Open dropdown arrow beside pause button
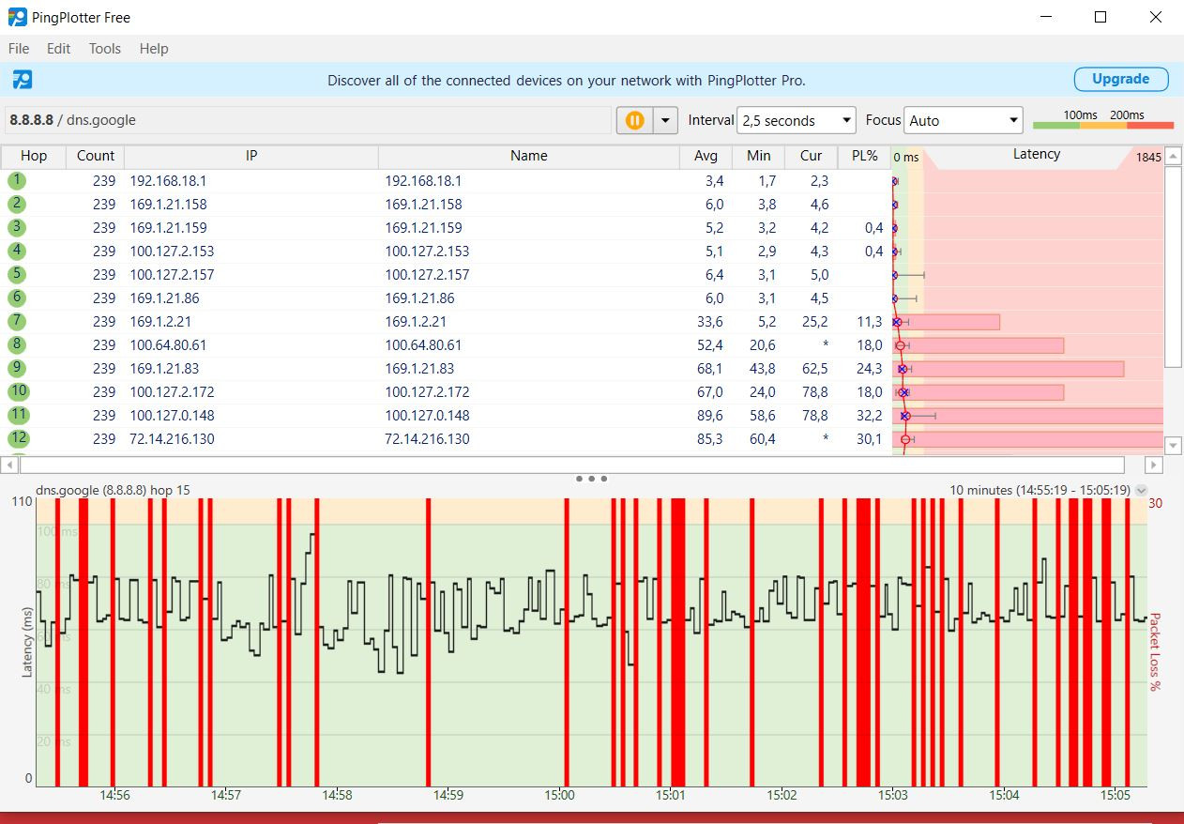The image size is (1184, 824). (665, 120)
